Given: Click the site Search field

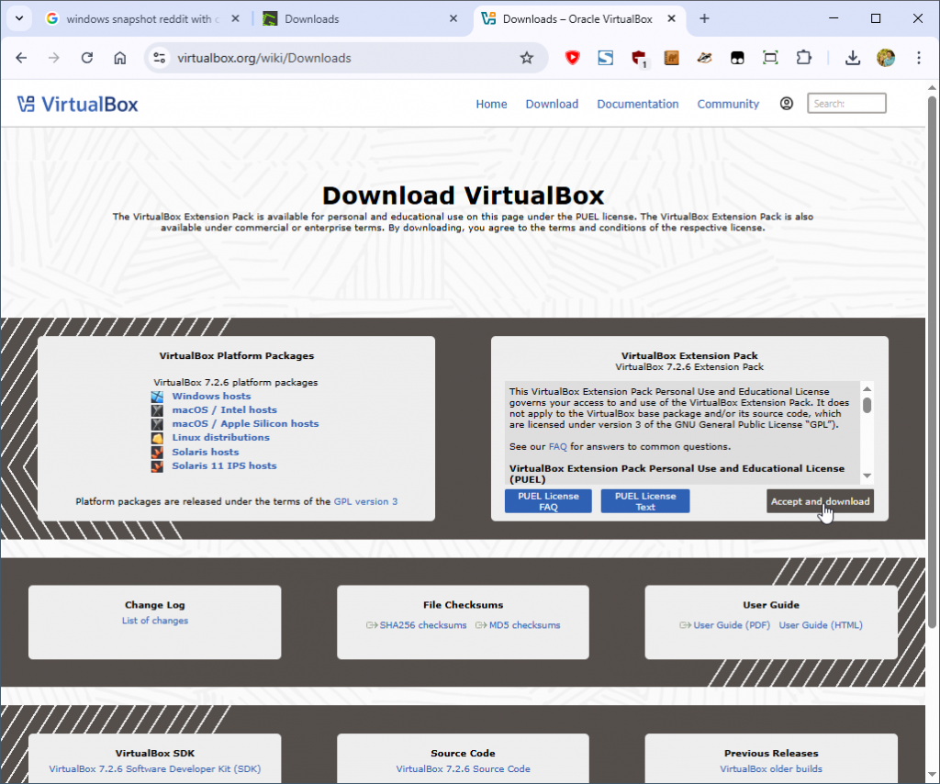Looking at the screenshot, I should [x=846, y=104].
